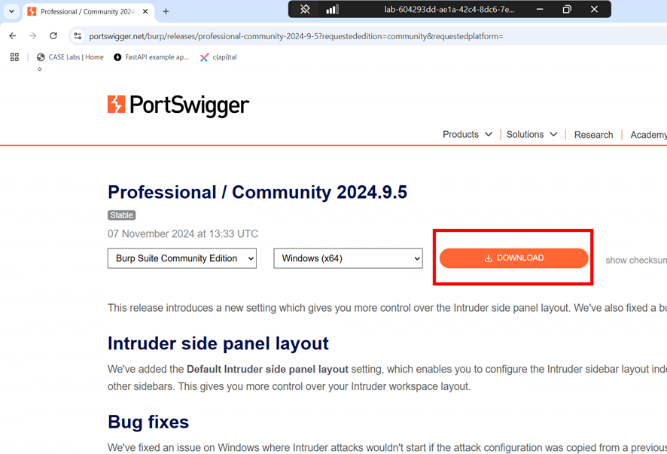Click the pin icon in remote session bar
Image resolution: width=667 pixels, height=454 pixels.
305,9
